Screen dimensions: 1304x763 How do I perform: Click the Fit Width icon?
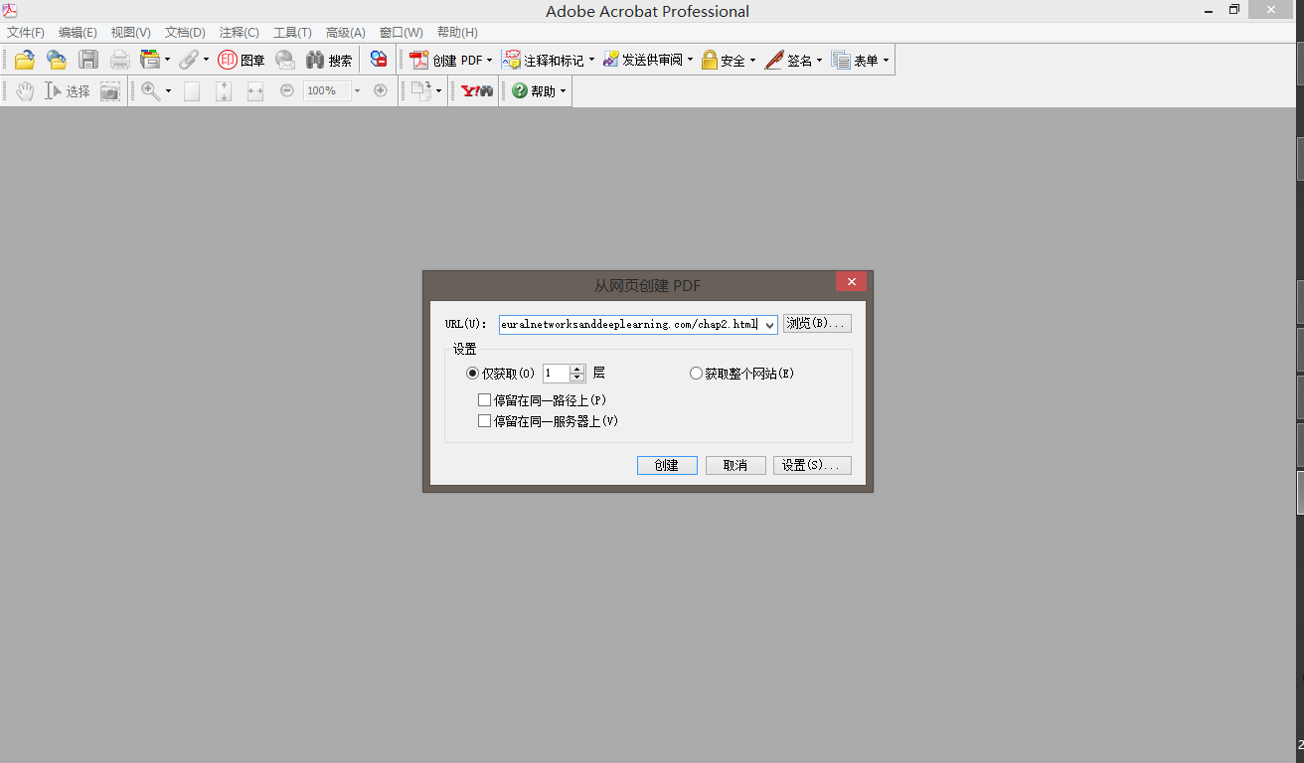(x=255, y=90)
